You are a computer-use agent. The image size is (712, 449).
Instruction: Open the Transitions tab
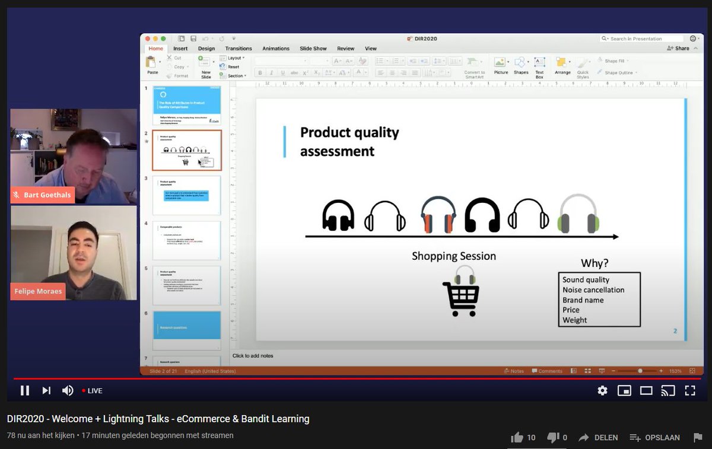pyautogui.click(x=239, y=49)
